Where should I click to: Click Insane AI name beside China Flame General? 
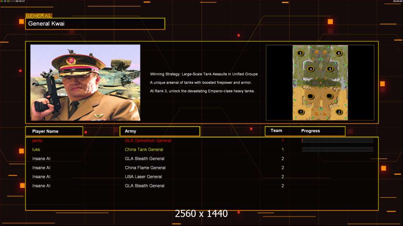coord(41,168)
